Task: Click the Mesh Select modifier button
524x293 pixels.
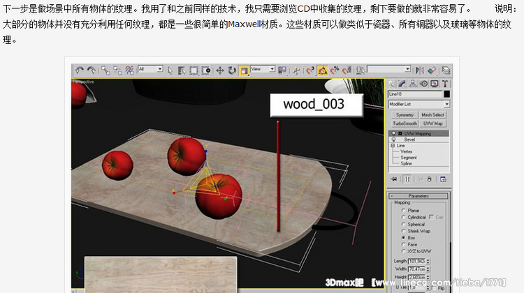Action: click(x=432, y=115)
